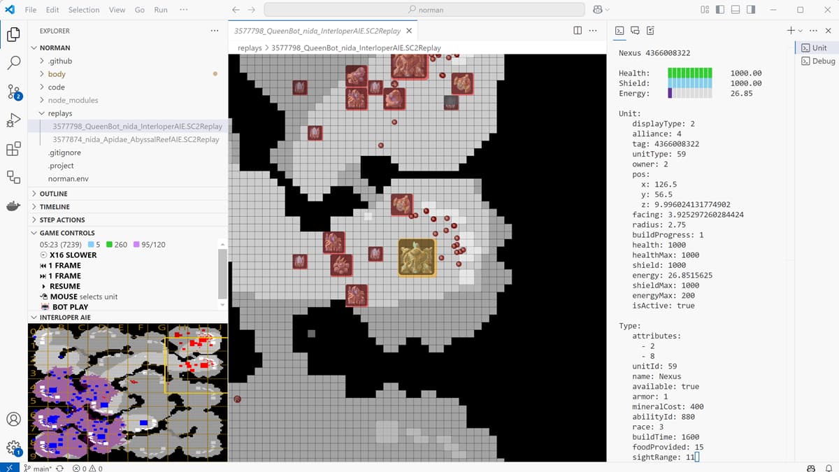Click the Run and Debug icon
Viewport: 839px width, 472px height.
(13, 120)
